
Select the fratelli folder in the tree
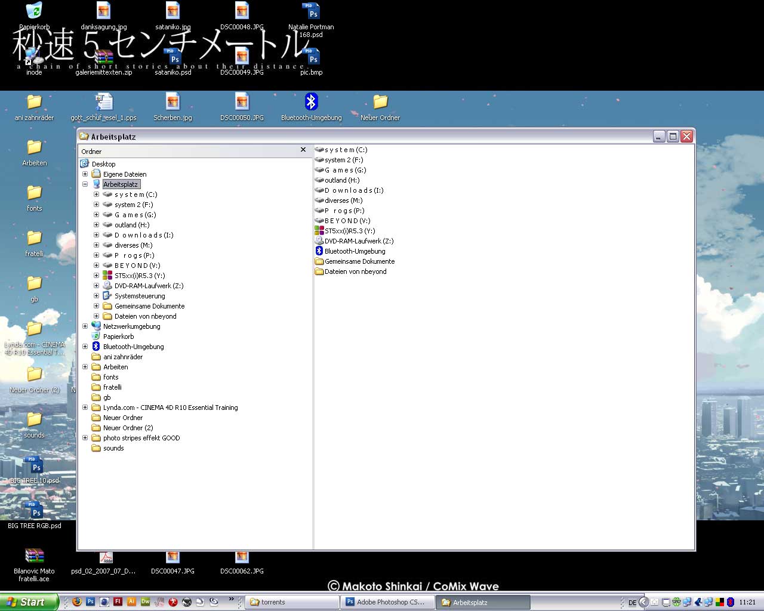click(x=112, y=387)
